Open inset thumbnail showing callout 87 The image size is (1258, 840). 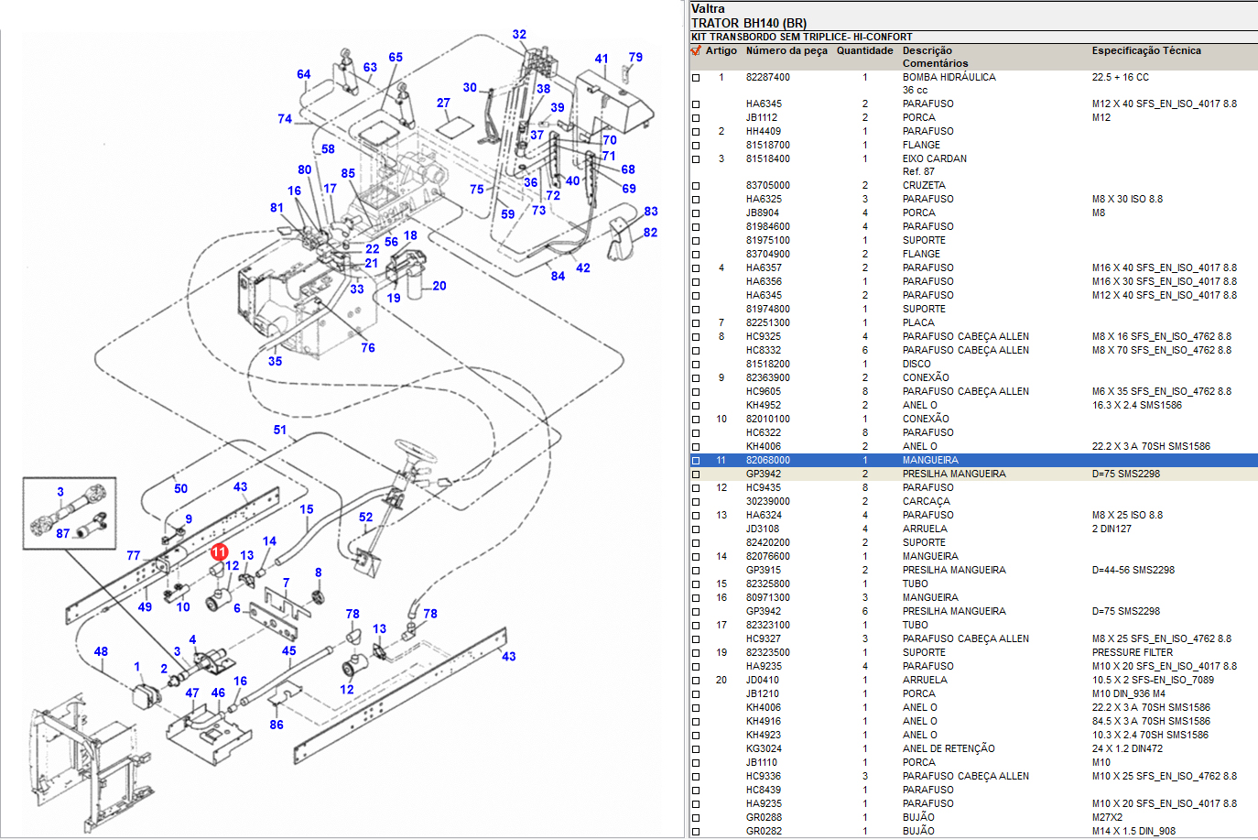tap(70, 513)
